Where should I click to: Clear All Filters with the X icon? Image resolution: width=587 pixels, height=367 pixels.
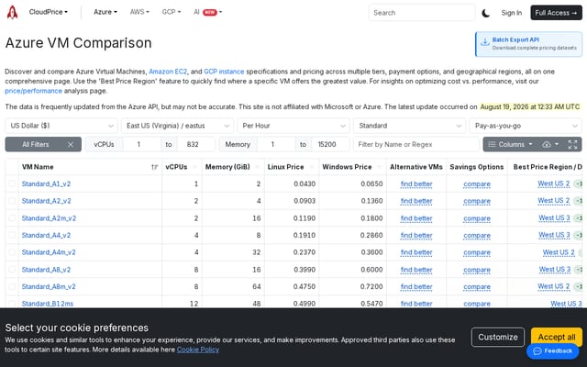71,144
